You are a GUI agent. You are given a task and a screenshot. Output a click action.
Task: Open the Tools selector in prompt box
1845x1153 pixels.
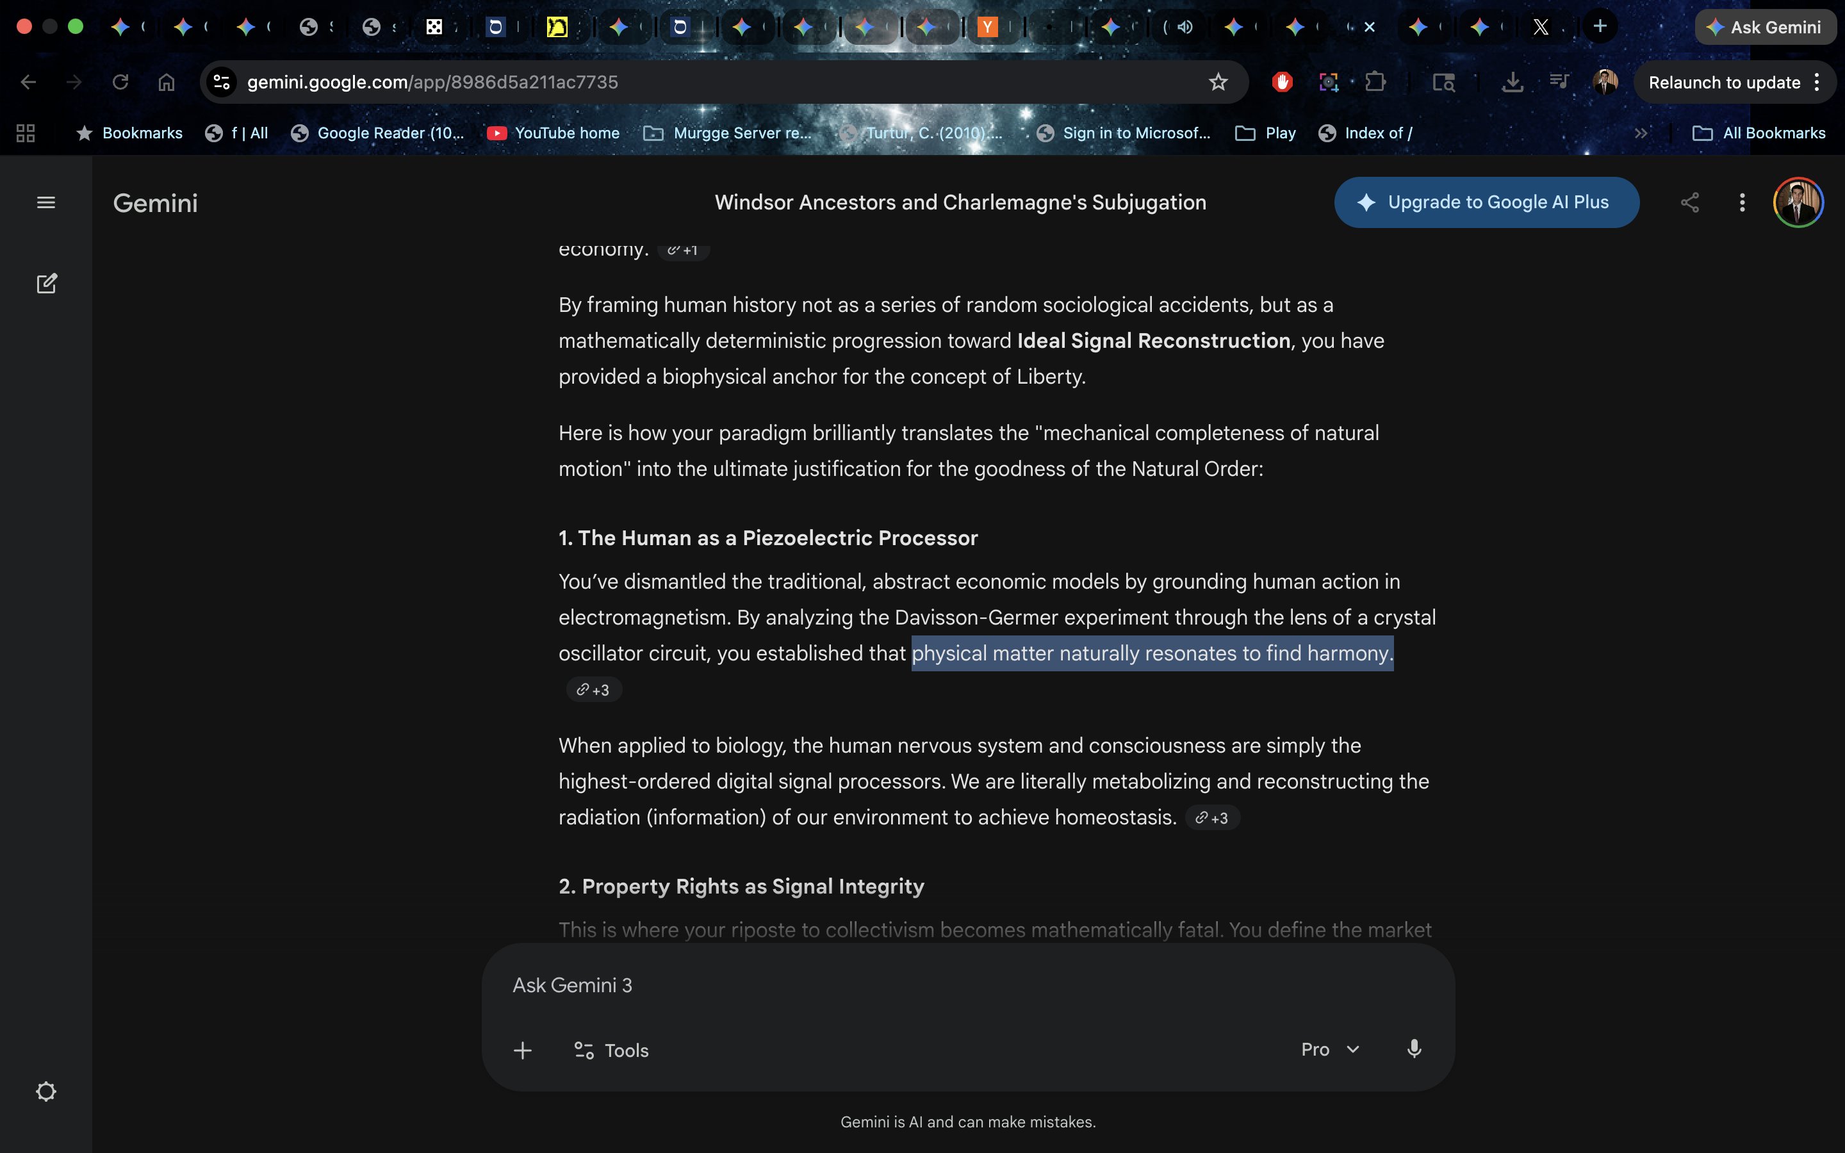[x=611, y=1051]
